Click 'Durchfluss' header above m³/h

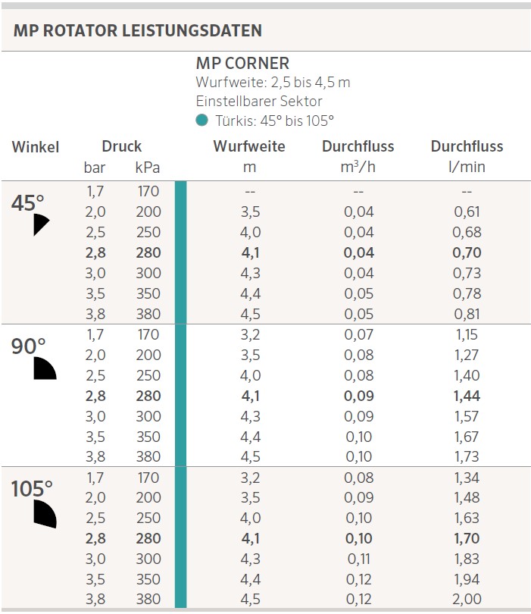[x=358, y=146]
